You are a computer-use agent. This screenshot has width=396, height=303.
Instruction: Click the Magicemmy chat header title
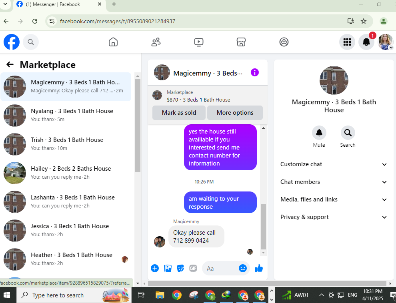(x=208, y=73)
